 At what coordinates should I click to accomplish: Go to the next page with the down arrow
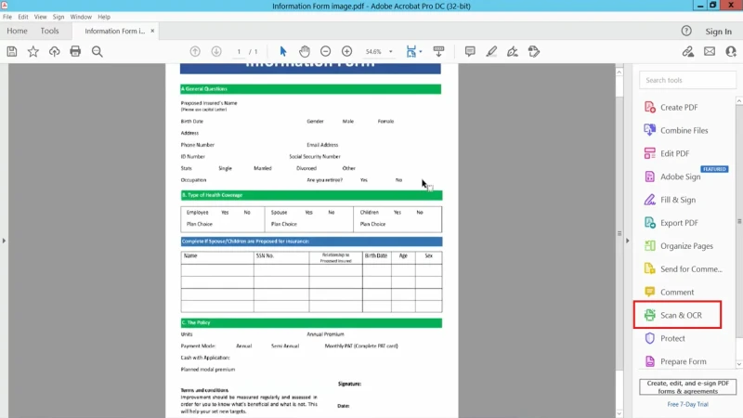[216, 51]
